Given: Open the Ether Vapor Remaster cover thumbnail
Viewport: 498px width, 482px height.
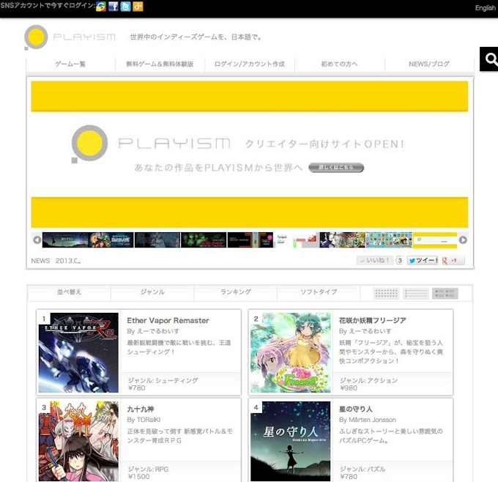Looking at the screenshot, I should coord(78,353).
